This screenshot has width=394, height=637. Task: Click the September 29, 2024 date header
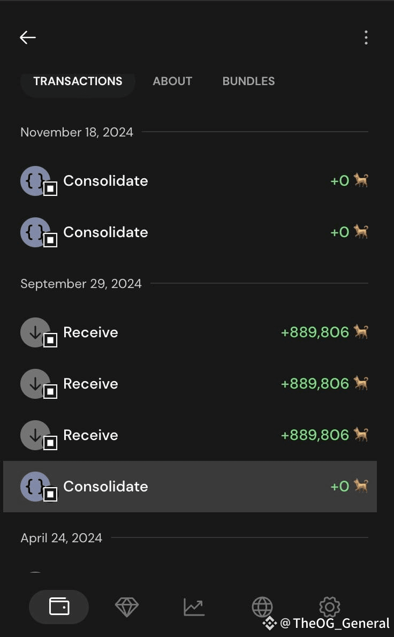click(81, 284)
